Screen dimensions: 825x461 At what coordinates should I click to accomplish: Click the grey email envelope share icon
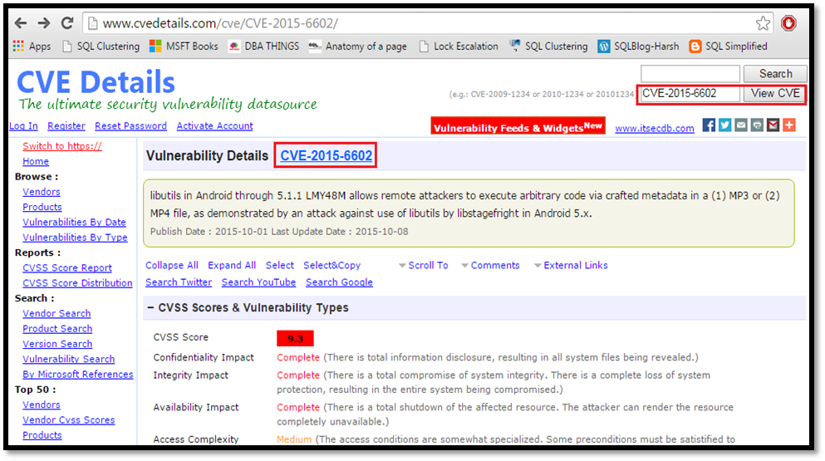[x=741, y=125]
